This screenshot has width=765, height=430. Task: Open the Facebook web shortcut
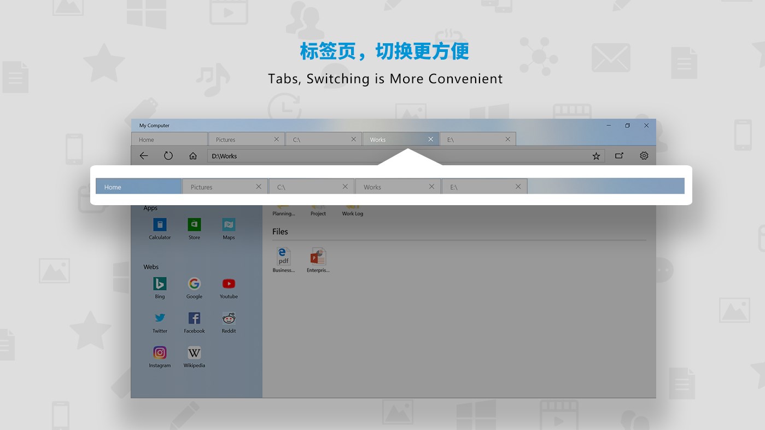194,318
